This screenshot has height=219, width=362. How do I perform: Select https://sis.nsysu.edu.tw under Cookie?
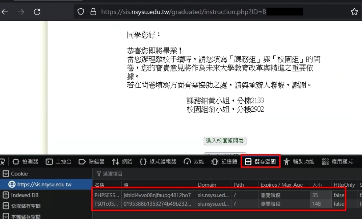tap(44, 185)
